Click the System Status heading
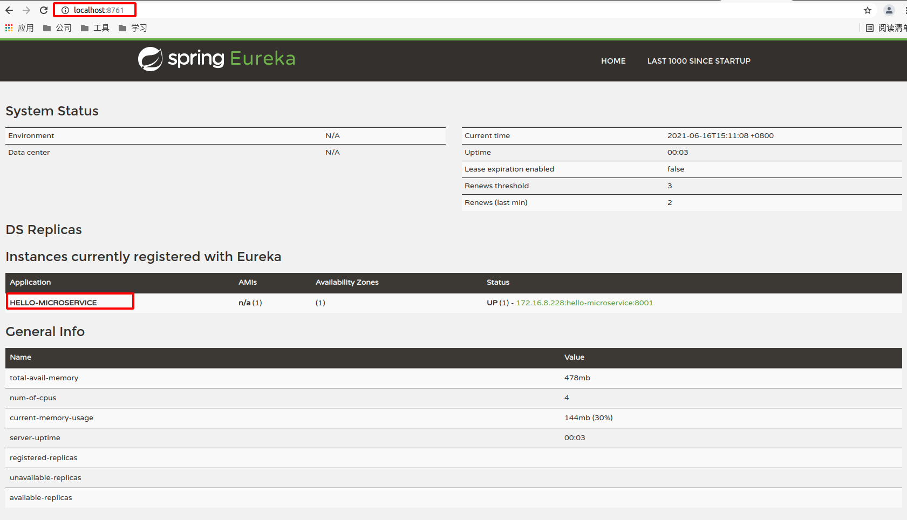907x520 pixels. [x=52, y=111]
